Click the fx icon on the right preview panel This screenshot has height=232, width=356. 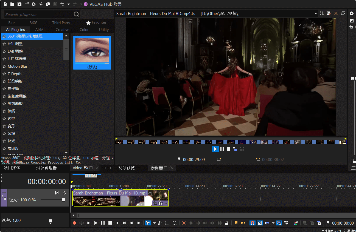coord(351,27)
